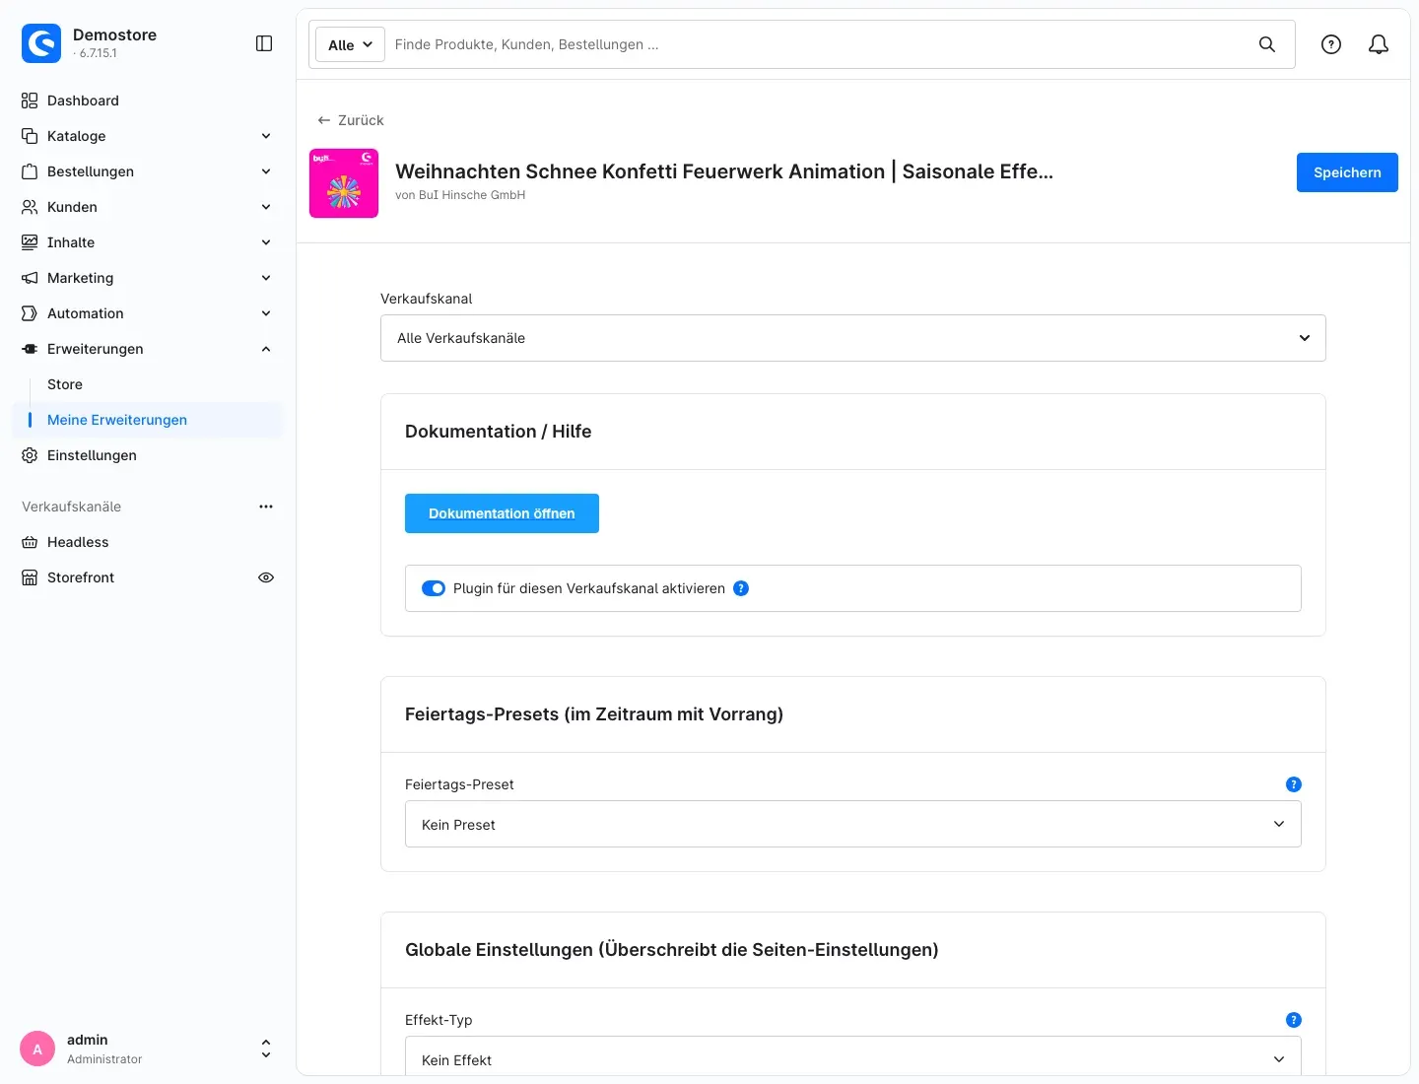Open the notifications bell

(x=1379, y=44)
